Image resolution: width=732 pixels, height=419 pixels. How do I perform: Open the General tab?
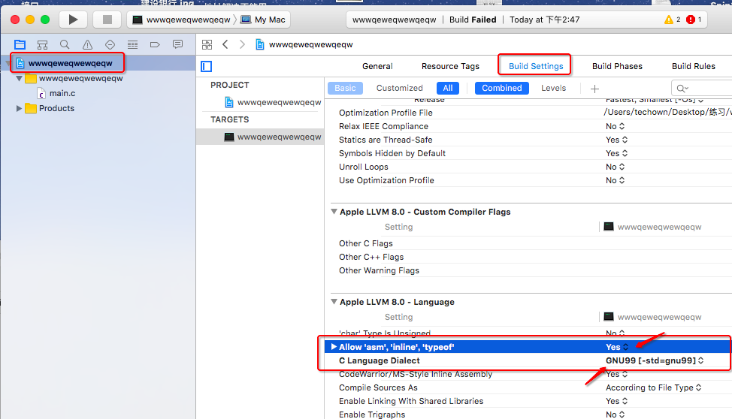point(377,66)
